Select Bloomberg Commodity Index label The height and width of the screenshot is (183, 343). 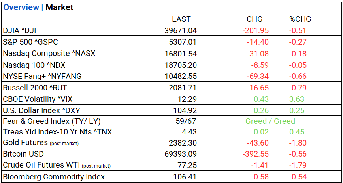pos(54,177)
